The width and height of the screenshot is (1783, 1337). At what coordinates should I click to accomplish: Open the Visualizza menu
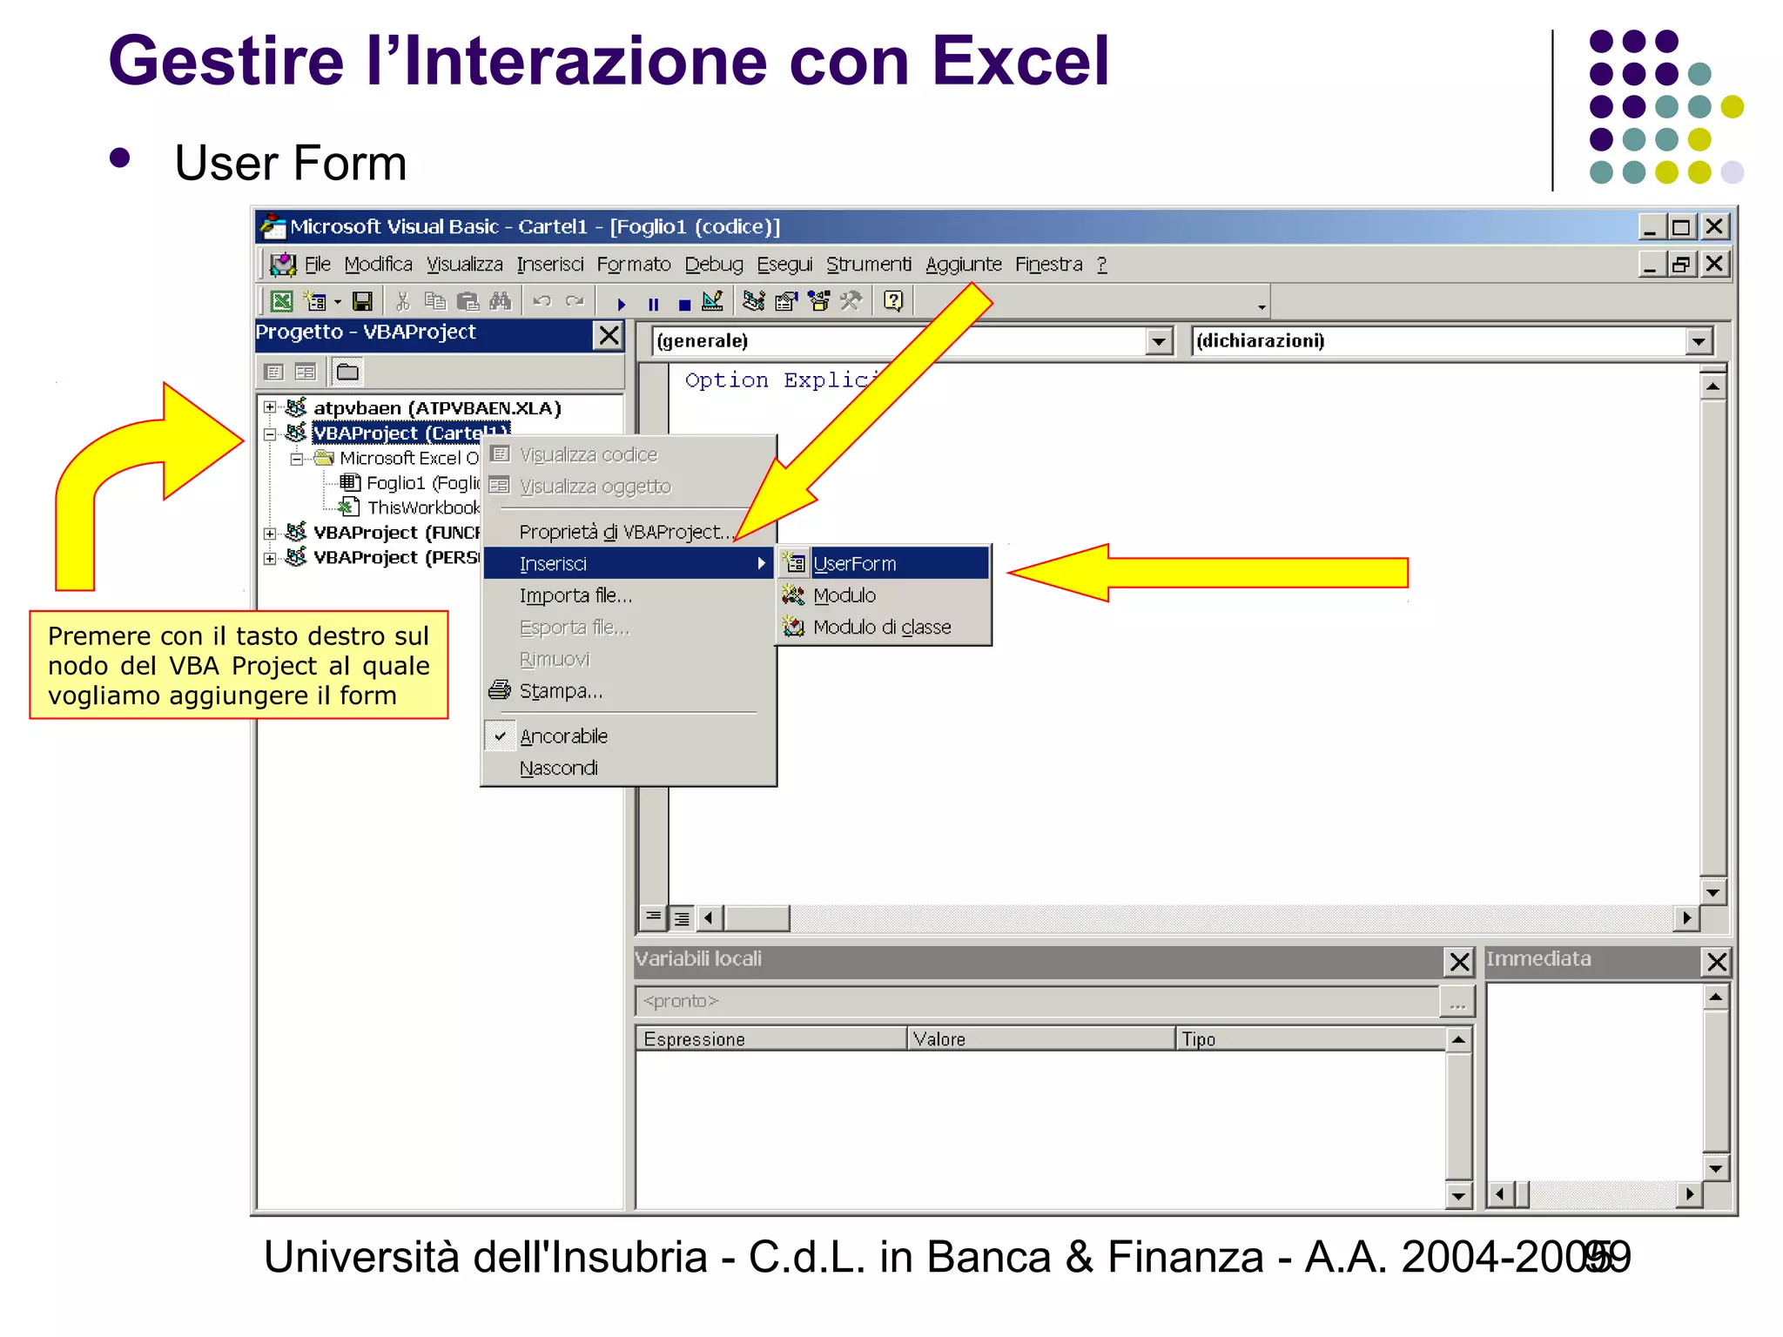(x=464, y=264)
